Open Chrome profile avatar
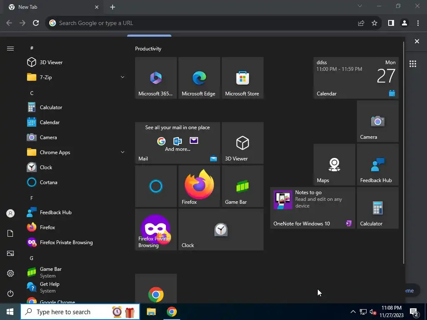427x320 pixels. tap(404, 23)
